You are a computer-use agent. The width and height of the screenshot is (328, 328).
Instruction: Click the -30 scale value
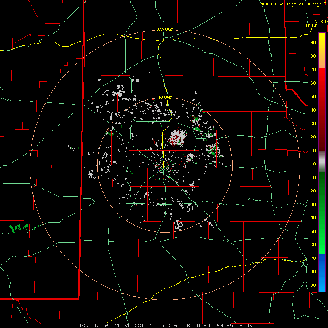pyautogui.click(x=312, y=204)
